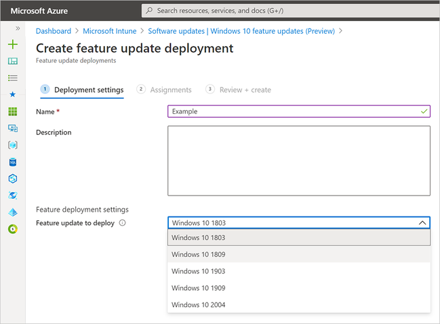Select the Deployment settings tab
The height and width of the screenshot is (324, 440).
point(82,90)
